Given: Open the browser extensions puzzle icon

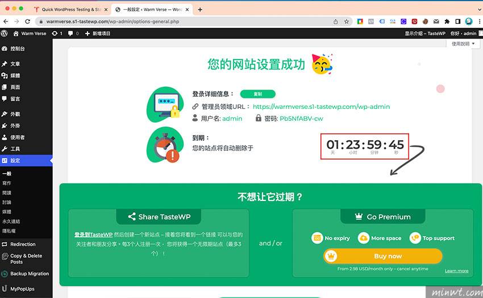Looking at the screenshot, I should click(447, 22).
